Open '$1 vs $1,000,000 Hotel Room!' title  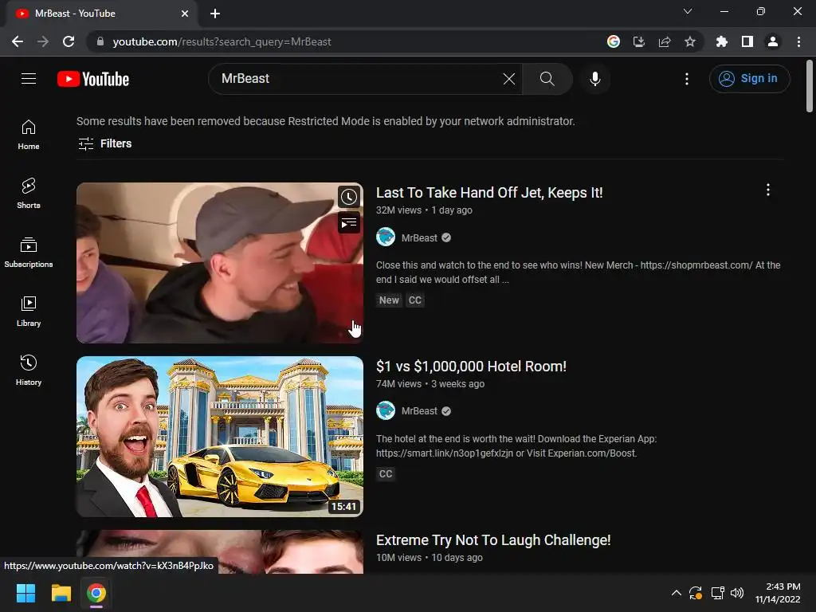tap(471, 367)
